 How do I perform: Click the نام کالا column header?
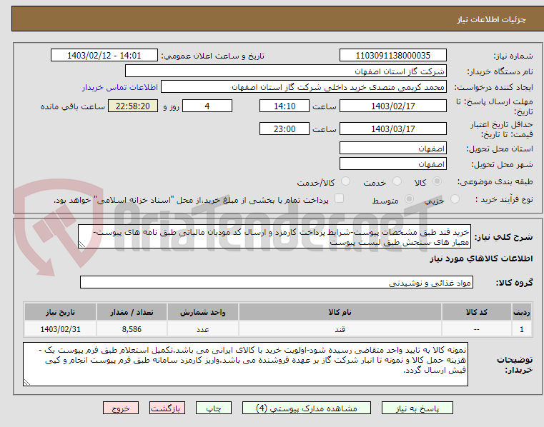(340, 312)
